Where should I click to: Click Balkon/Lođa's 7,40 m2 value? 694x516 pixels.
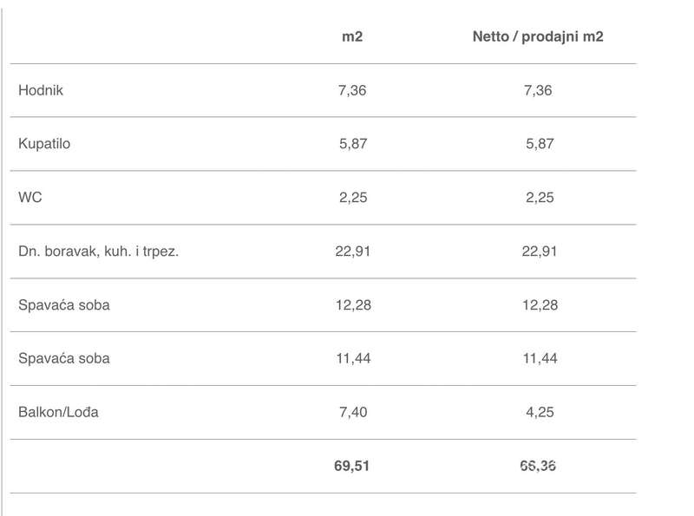[x=353, y=412]
